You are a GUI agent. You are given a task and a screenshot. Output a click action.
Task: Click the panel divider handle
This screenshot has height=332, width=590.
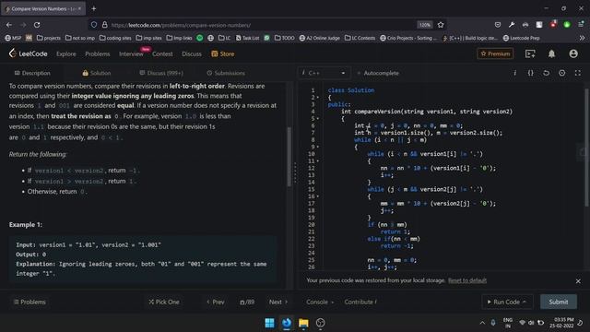click(295, 173)
